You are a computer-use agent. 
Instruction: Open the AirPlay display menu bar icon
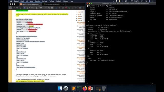pos(126,1)
